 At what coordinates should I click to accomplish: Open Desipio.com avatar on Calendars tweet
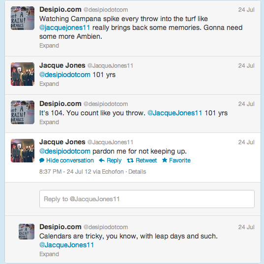pyautogui.click(x=27, y=232)
